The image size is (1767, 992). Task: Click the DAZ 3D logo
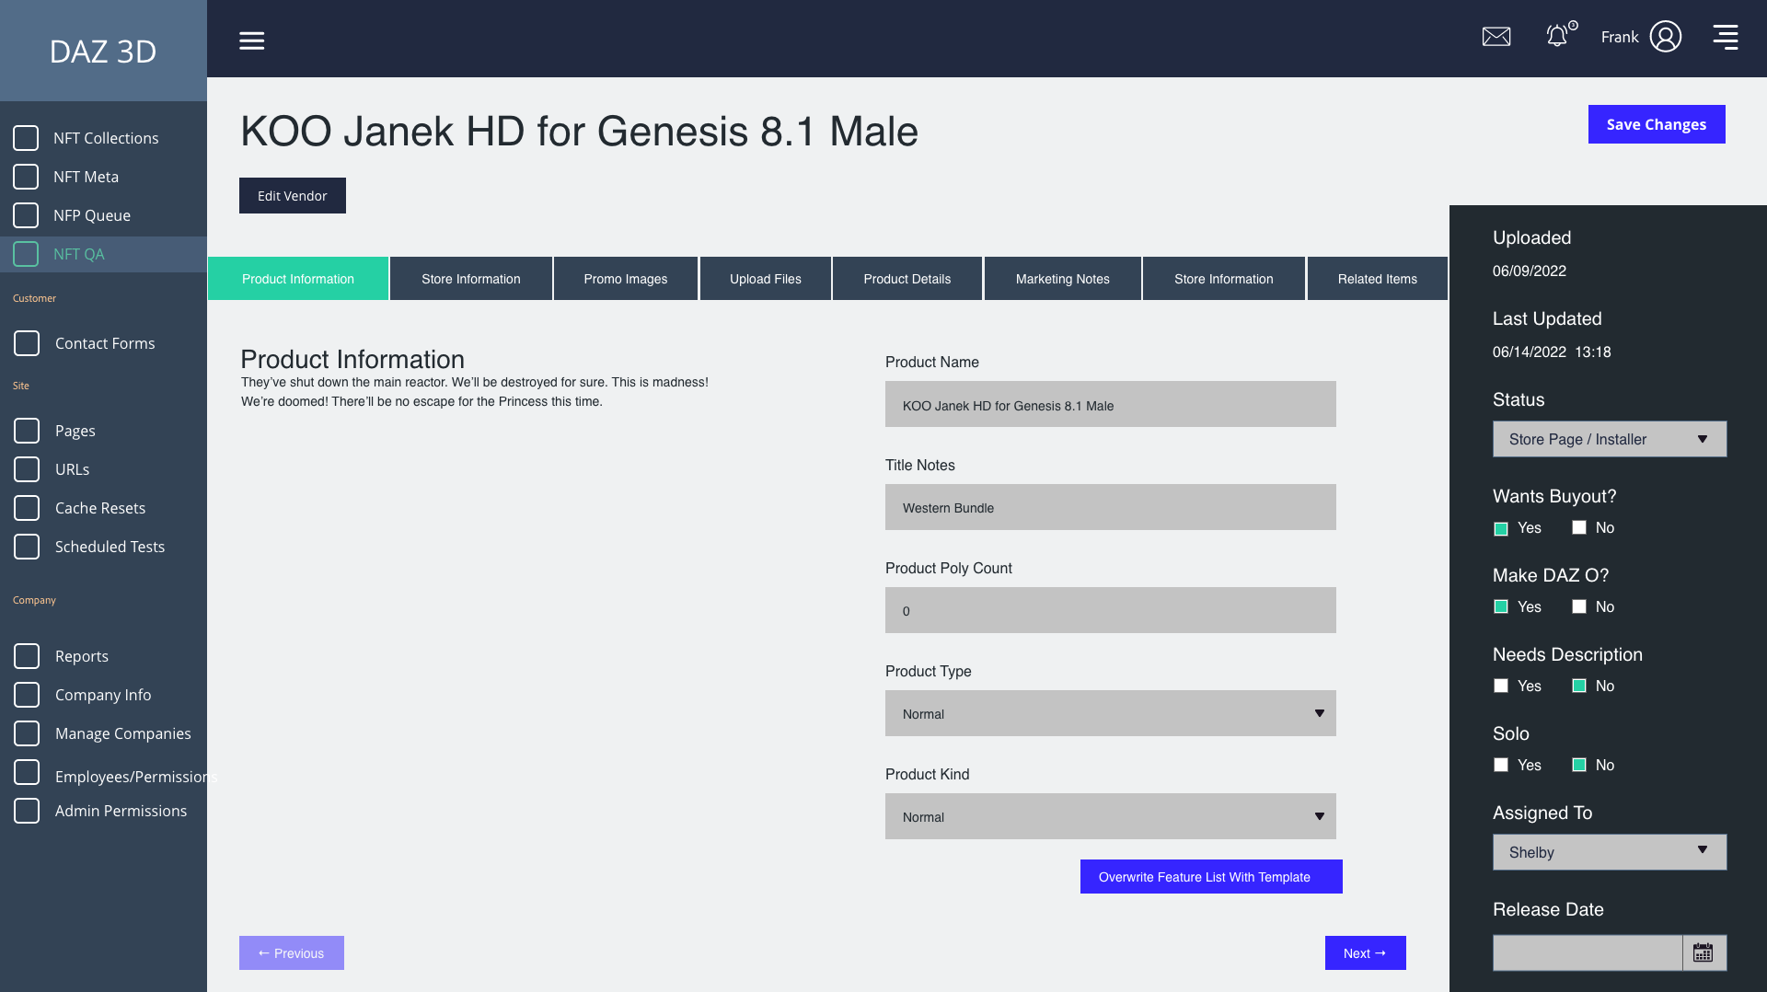pos(103,52)
